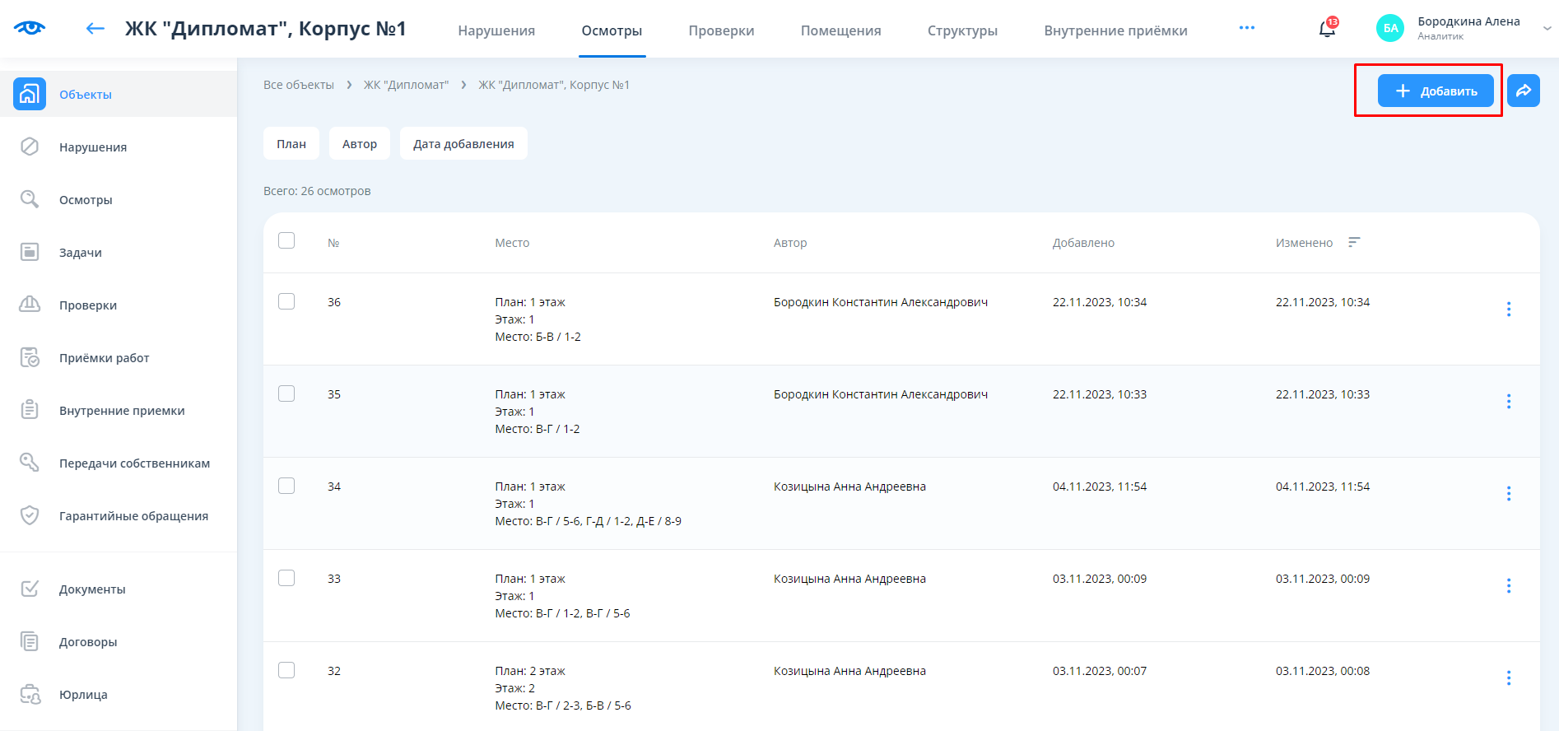This screenshot has width=1559, height=731.
Task: Open the План filter dropdown
Action: coord(291,144)
